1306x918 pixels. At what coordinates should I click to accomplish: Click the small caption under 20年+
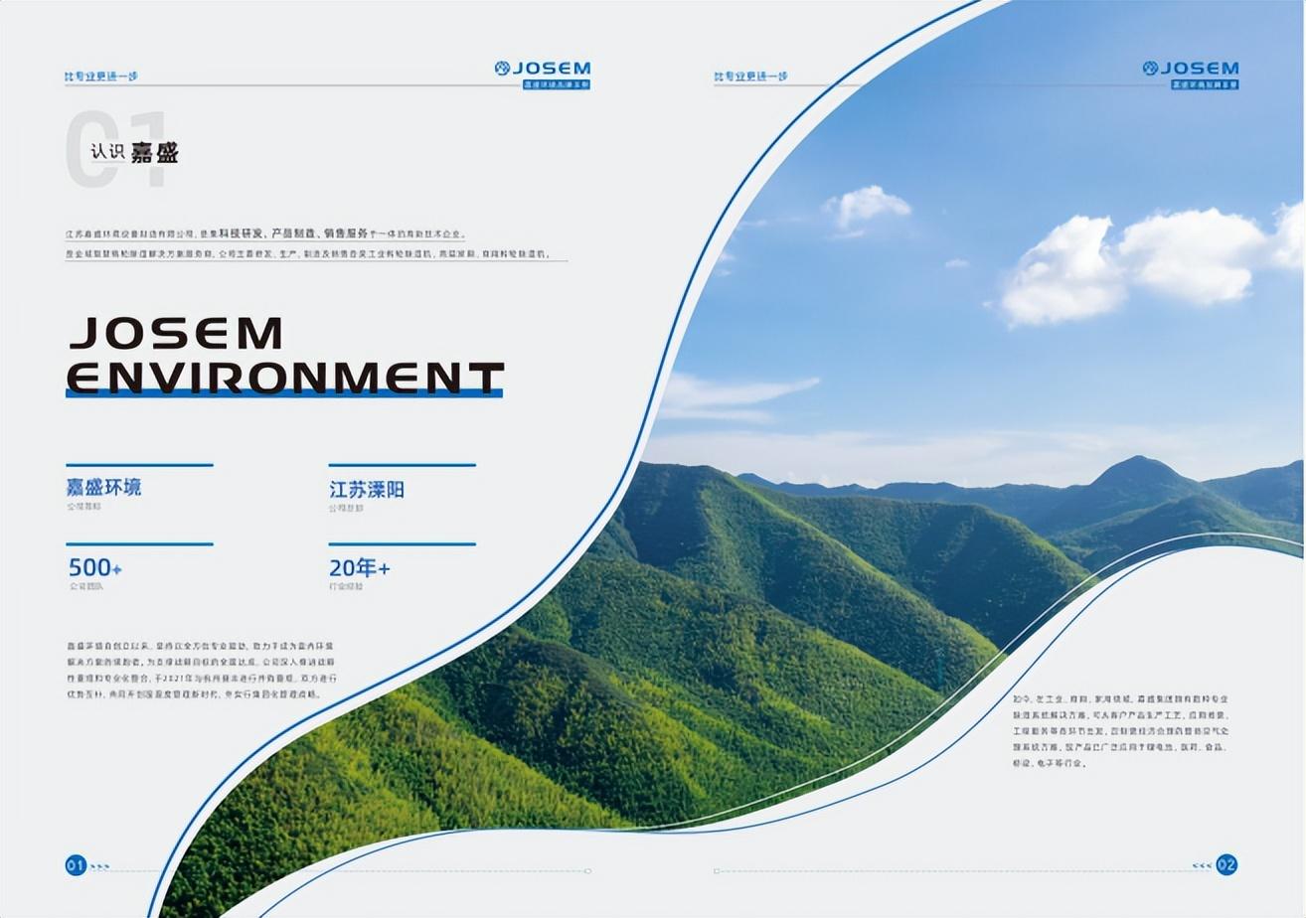(x=346, y=586)
